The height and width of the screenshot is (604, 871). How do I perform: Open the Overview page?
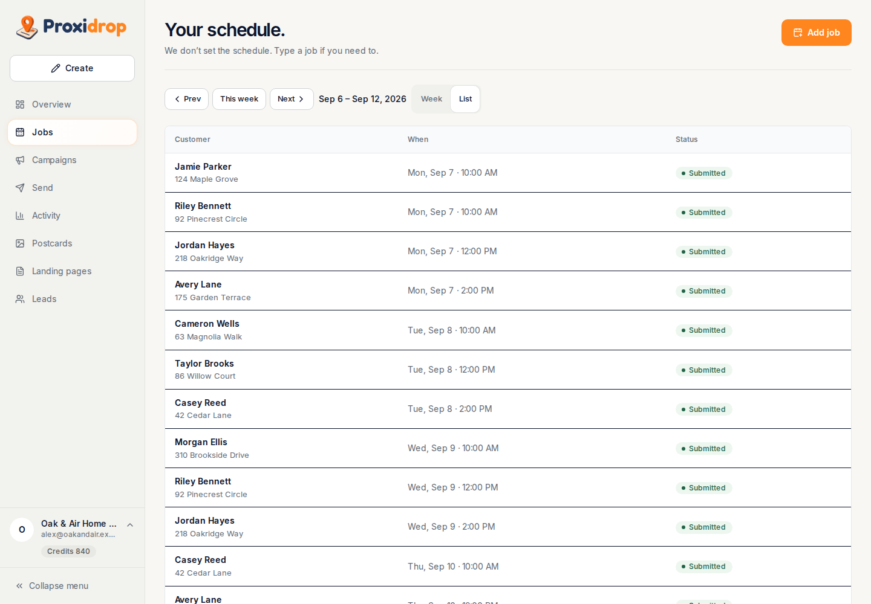point(73,104)
